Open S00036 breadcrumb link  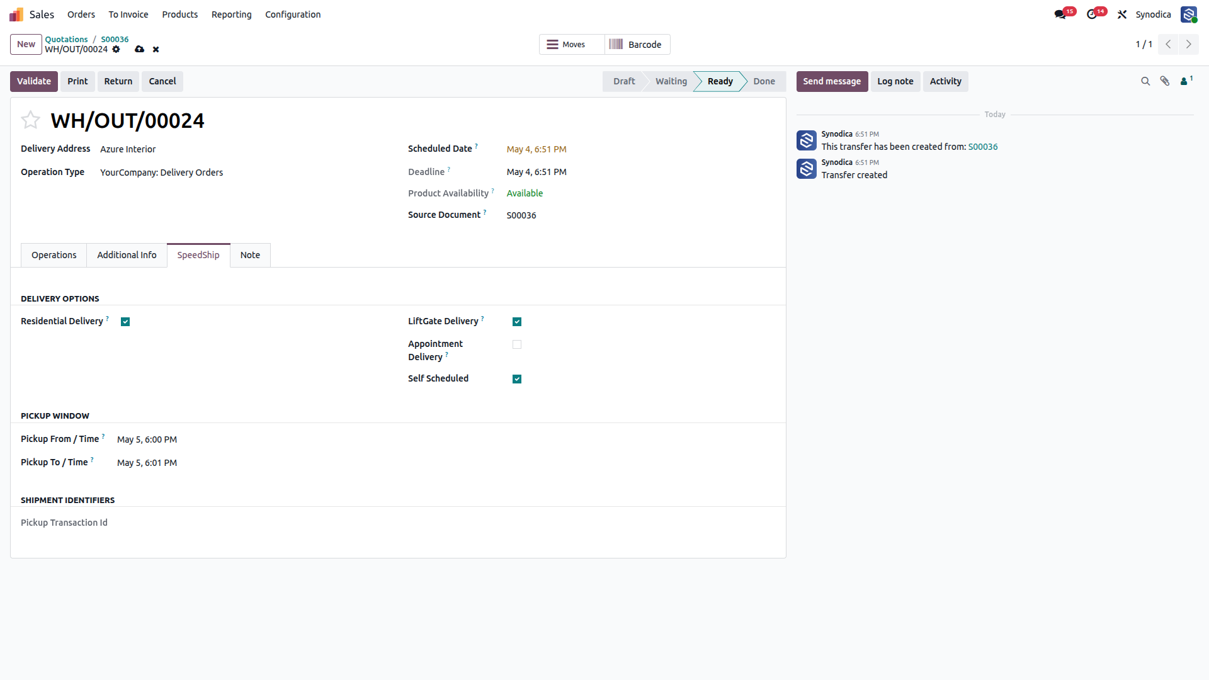coord(115,39)
